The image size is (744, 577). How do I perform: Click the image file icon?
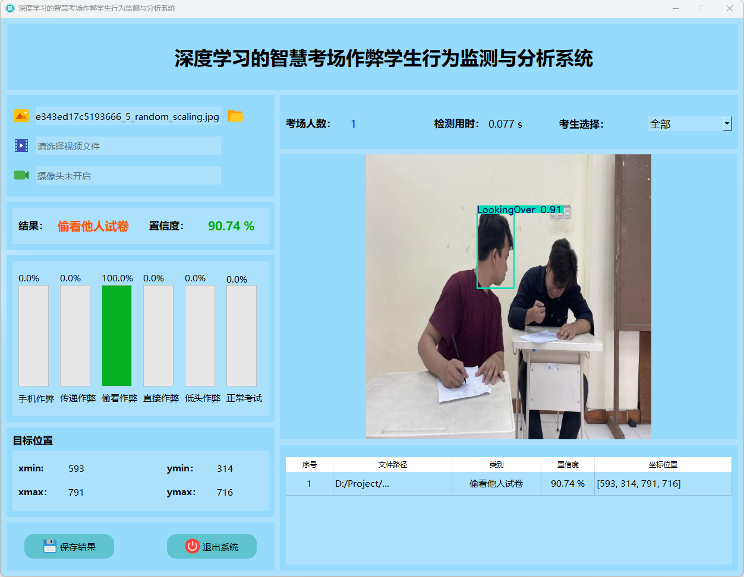click(21, 116)
